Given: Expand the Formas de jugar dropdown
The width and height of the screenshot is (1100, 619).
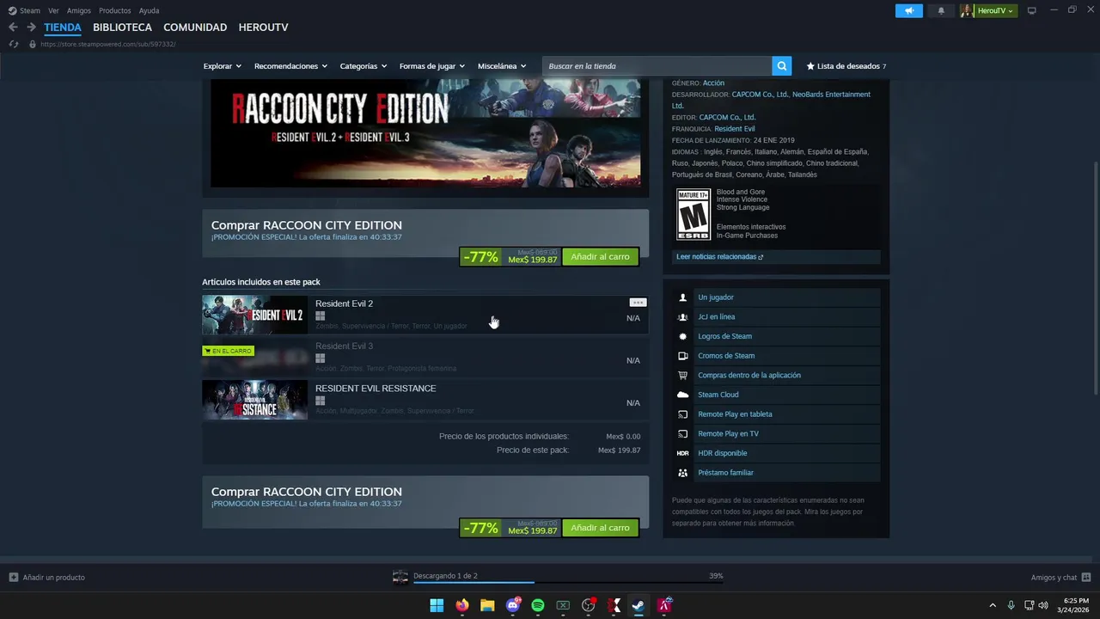Looking at the screenshot, I should click(432, 66).
